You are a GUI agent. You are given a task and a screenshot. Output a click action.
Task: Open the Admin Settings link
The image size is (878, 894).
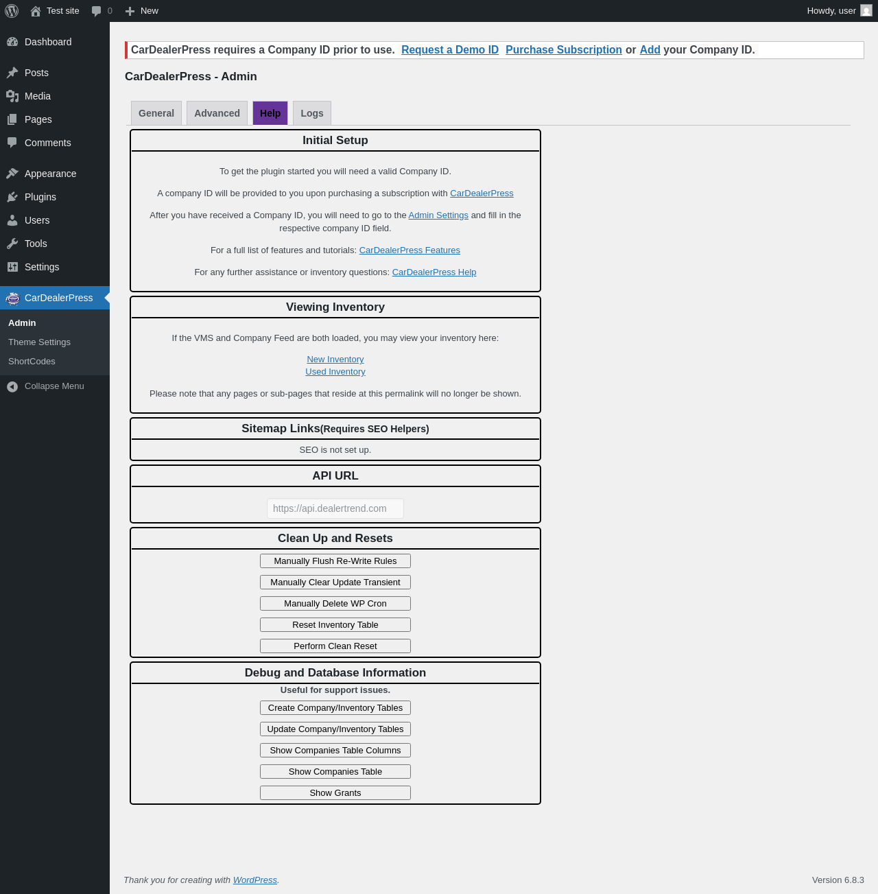pos(438,215)
